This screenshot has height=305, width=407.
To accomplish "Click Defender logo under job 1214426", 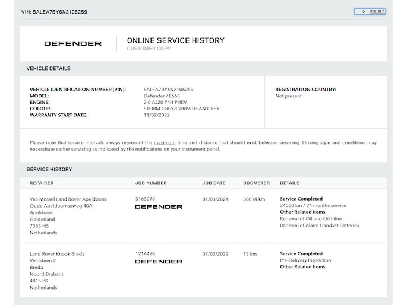I will pyautogui.click(x=159, y=262).
